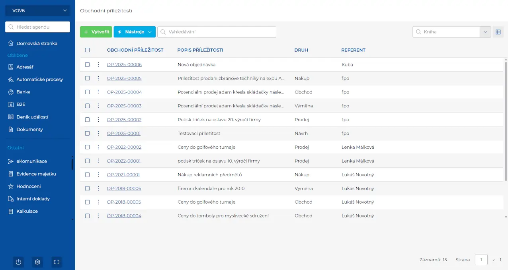Click the table vertical scrollbar
The image size is (508, 270).
point(506,119)
